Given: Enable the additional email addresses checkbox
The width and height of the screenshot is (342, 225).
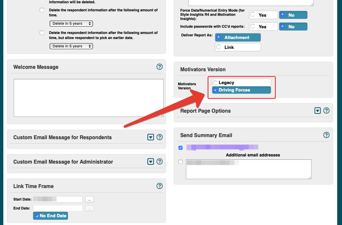Looking at the screenshot, I should (x=180, y=162).
